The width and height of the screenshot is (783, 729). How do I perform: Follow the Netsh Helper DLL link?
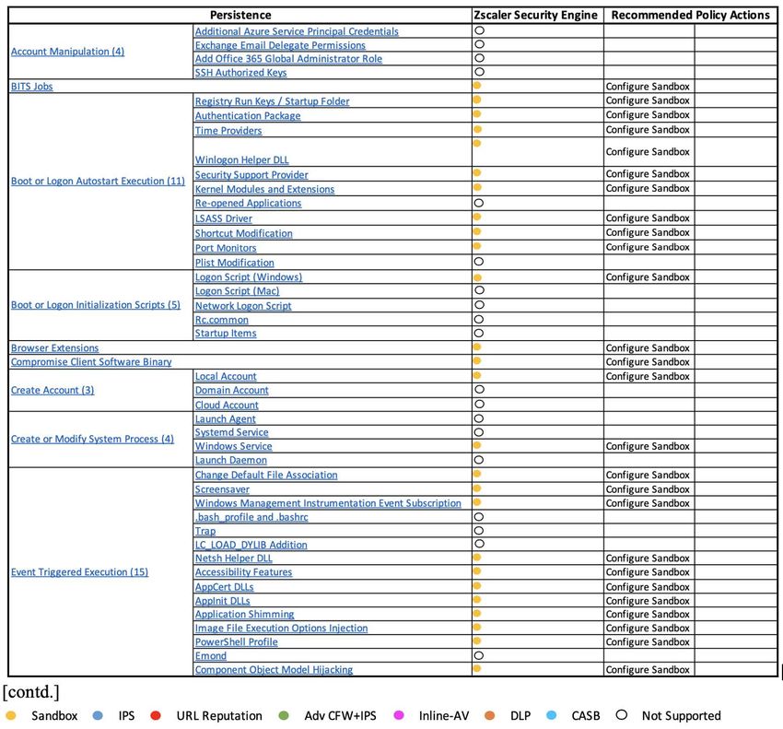click(234, 559)
